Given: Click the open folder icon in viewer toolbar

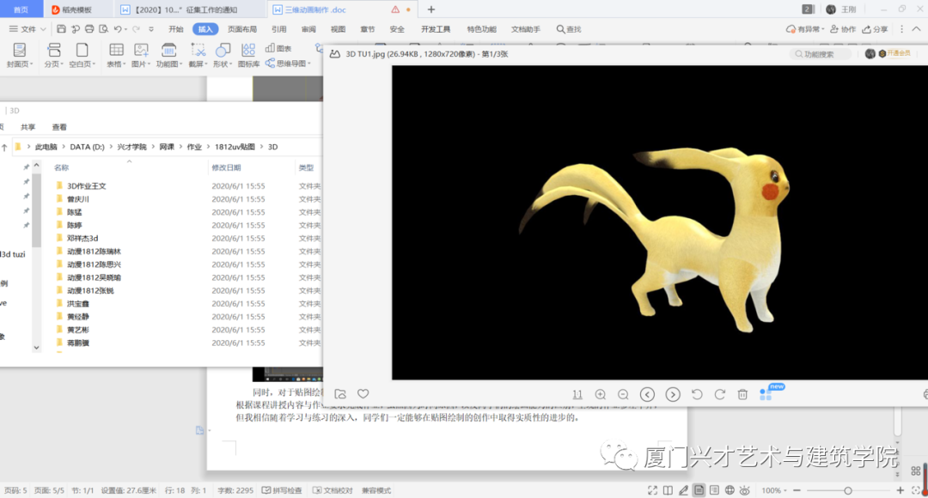Looking at the screenshot, I should tap(340, 394).
